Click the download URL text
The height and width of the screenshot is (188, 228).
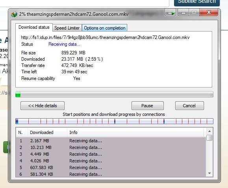(x=105, y=37)
